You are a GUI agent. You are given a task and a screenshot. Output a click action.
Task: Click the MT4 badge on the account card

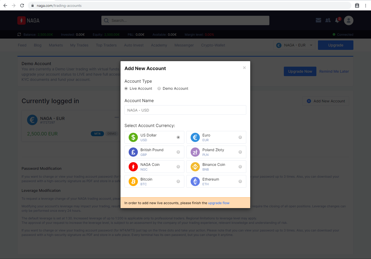[x=97, y=134]
